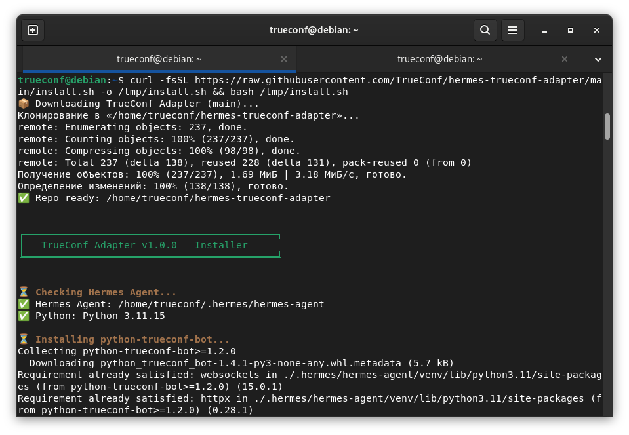Click the TrueConf Adapter v1.0.0 Installer banner
The height and width of the screenshot is (435, 629).
[150, 245]
